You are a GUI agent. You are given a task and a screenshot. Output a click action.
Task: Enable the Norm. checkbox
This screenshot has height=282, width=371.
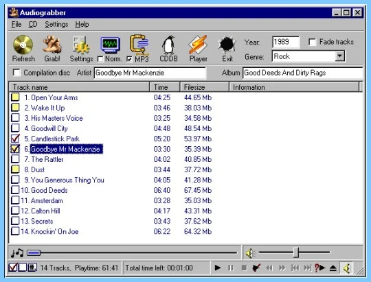100,59
